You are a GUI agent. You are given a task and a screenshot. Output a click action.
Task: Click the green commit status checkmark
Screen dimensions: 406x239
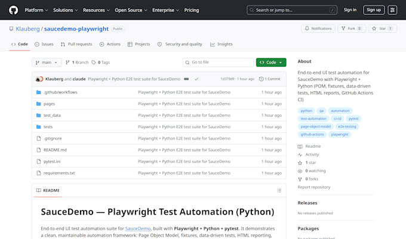(x=196, y=79)
